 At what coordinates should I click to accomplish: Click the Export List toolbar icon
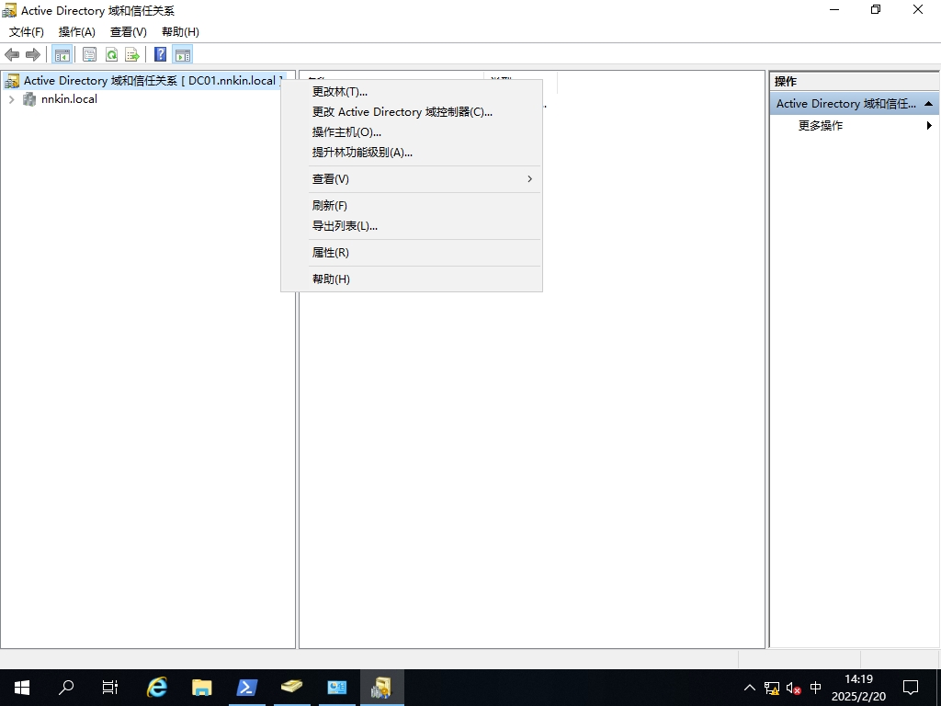coord(132,54)
